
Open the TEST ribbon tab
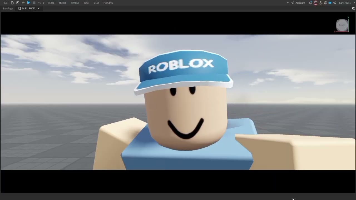click(86, 3)
